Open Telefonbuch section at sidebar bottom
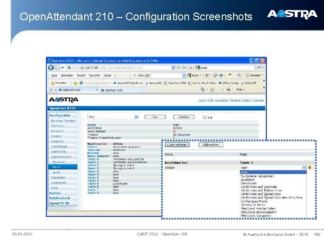This screenshot has width=324, height=243. click(x=59, y=198)
